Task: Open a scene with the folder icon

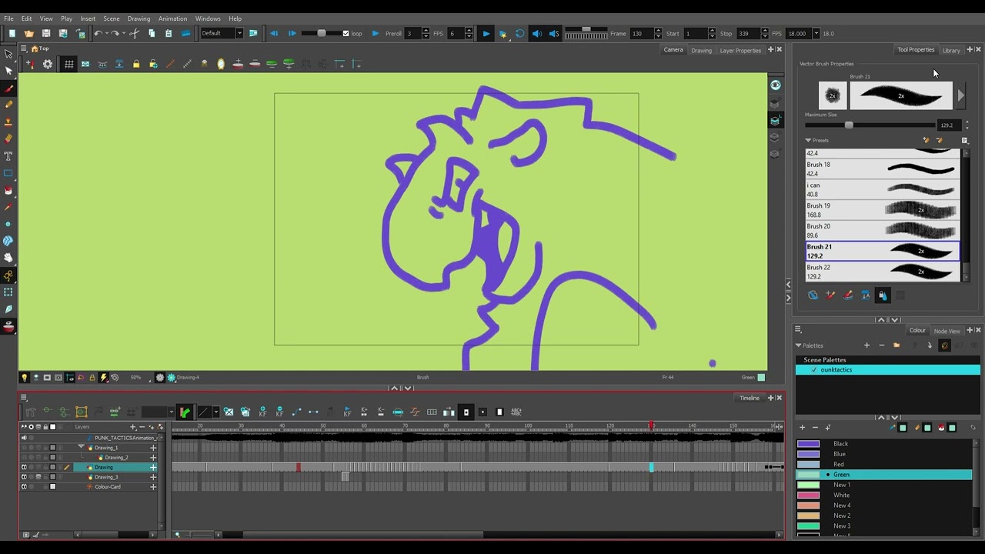Action: [x=29, y=33]
